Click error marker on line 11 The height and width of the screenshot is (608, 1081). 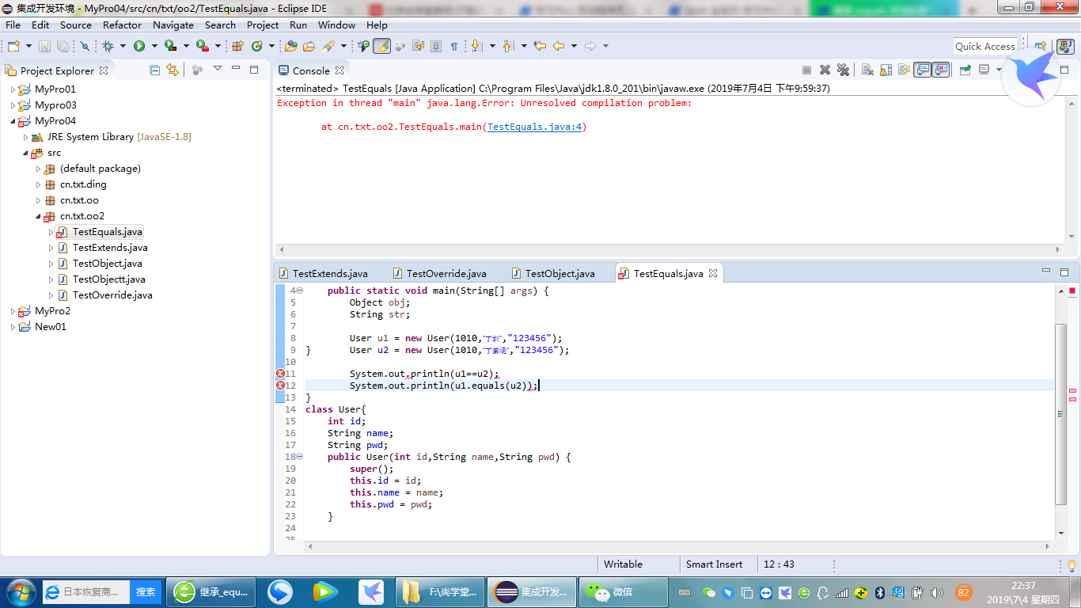[280, 374]
